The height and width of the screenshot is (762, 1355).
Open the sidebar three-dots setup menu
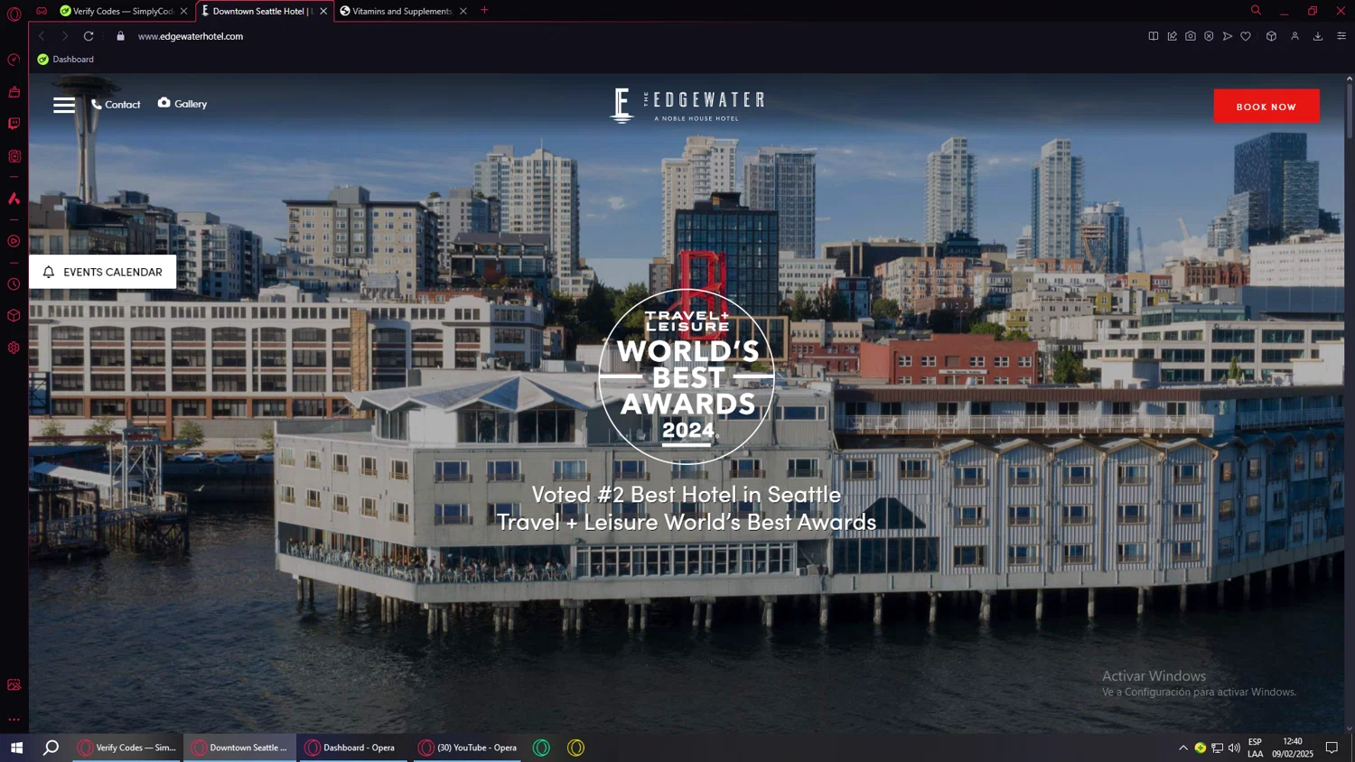click(14, 720)
